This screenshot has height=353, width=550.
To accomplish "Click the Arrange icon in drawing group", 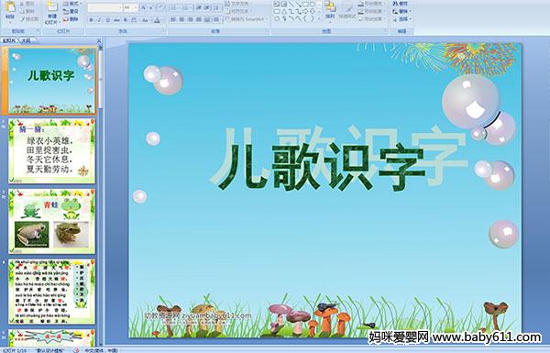I will pyautogui.click(x=330, y=10).
